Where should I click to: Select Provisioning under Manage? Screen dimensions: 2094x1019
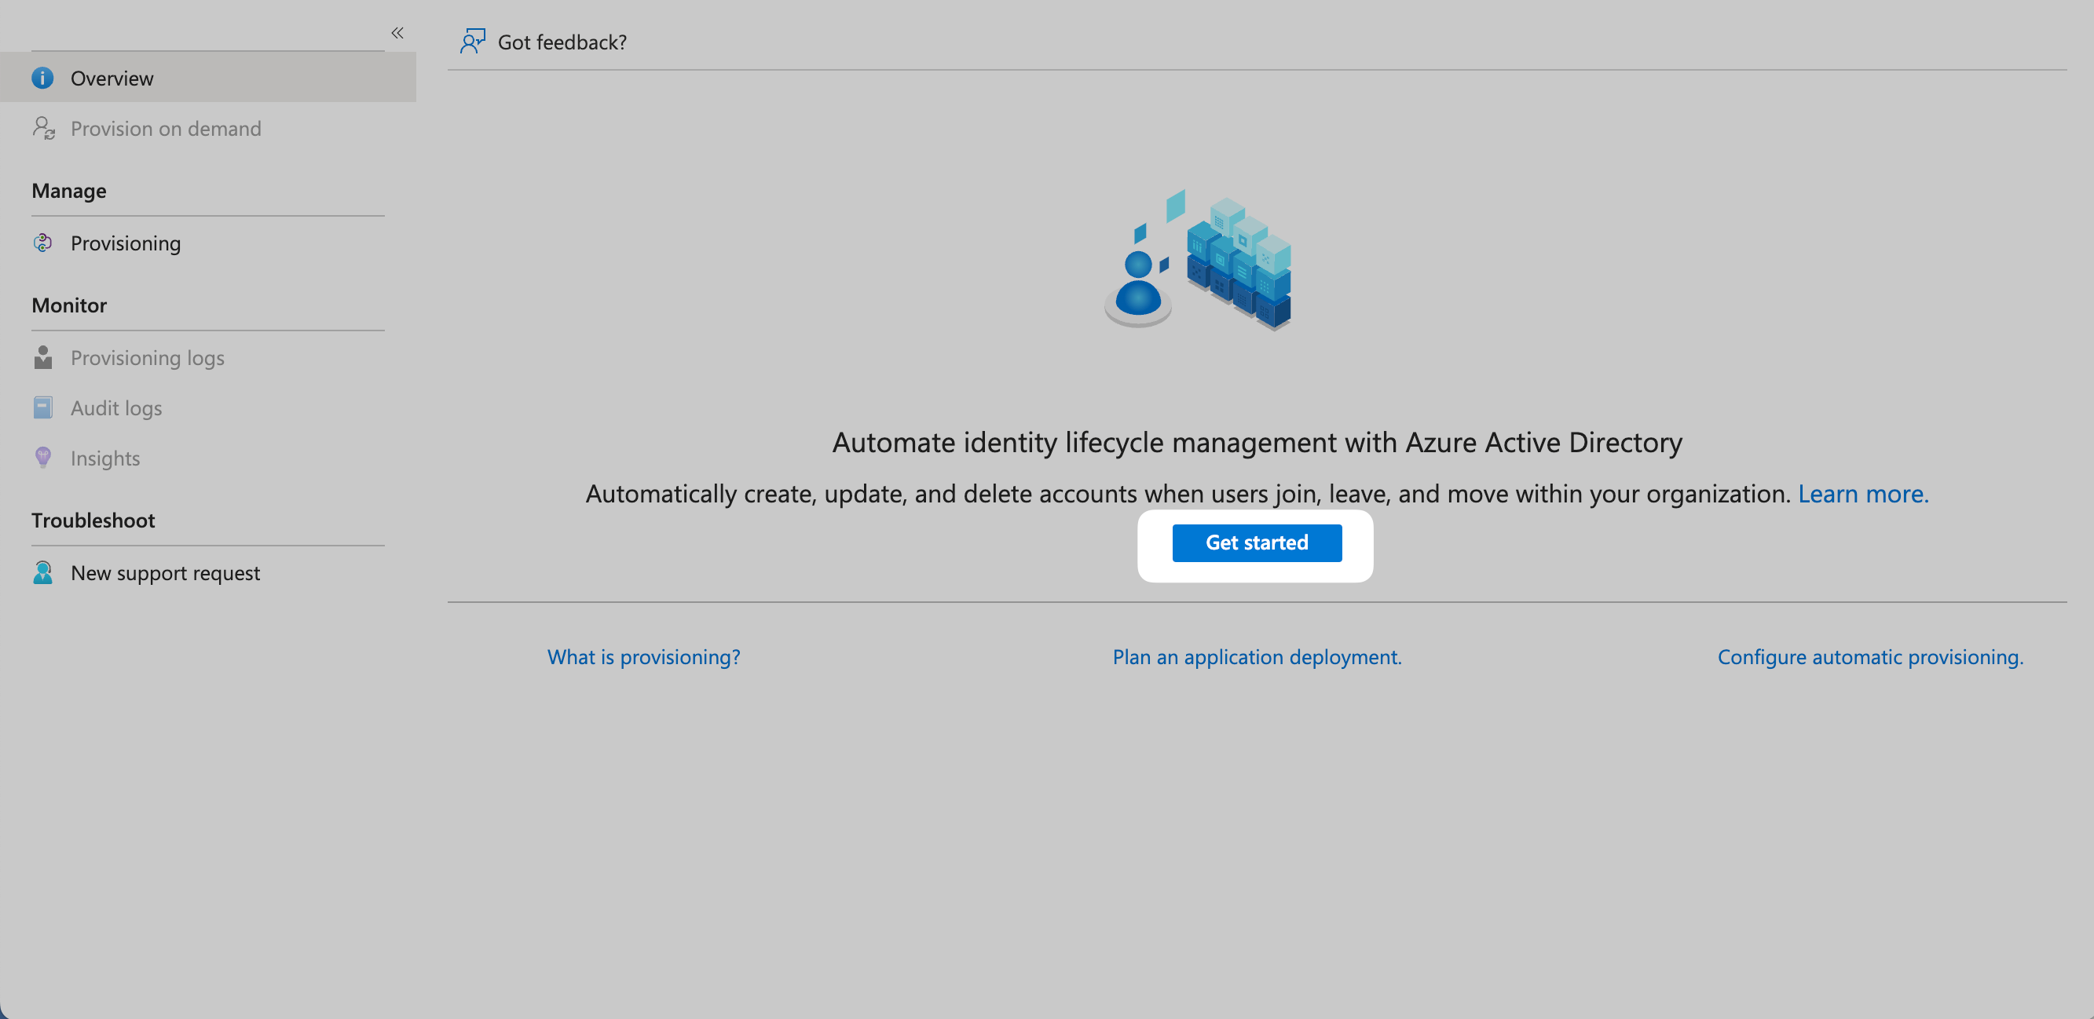click(126, 243)
